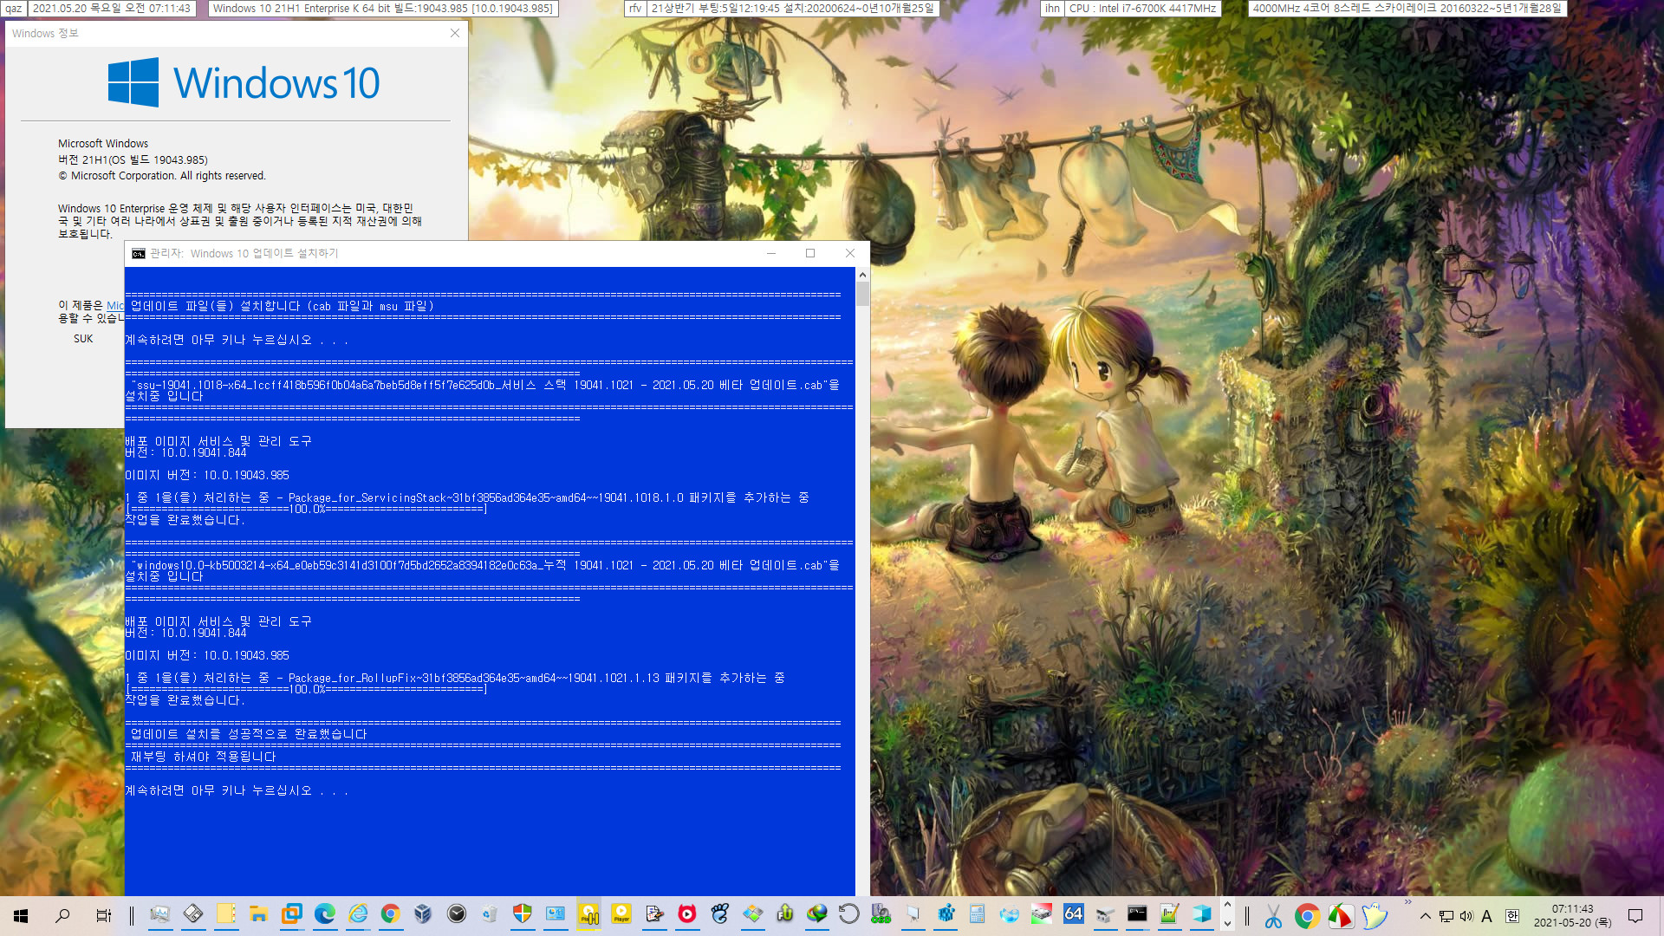Launch the GNOME footprint taskbar icon
1664x936 pixels.
pyautogui.click(x=720, y=914)
